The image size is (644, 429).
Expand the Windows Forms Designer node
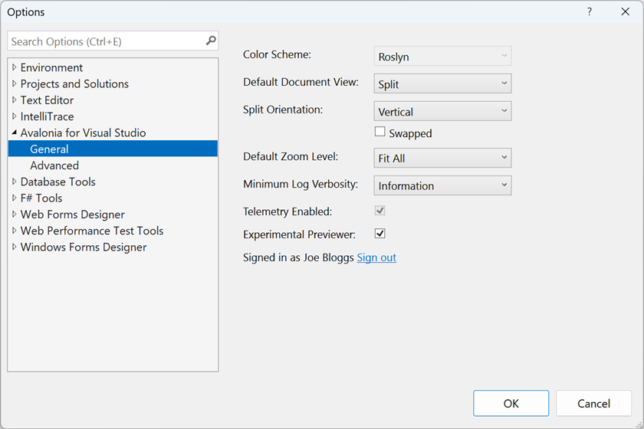click(x=15, y=247)
